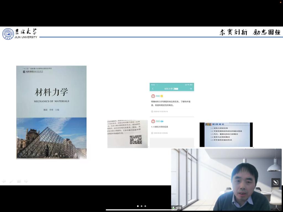Click the Jilin University round logo
Image resolution: width=283 pixels, height=212 pixels.
(x=8, y=34)
